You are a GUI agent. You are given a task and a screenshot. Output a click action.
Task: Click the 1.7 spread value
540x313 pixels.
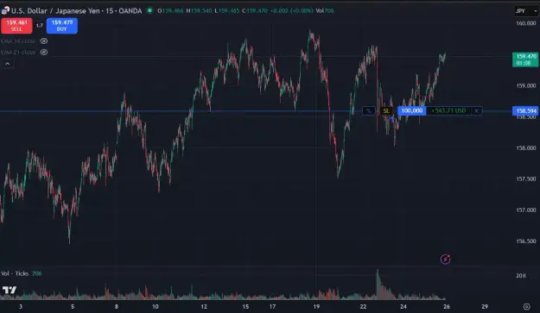coord(39,25)
